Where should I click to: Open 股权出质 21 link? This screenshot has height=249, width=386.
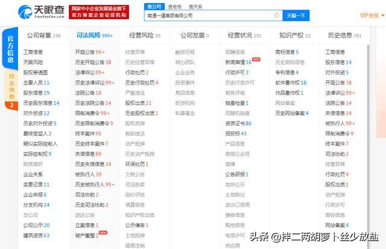[138, 103]
